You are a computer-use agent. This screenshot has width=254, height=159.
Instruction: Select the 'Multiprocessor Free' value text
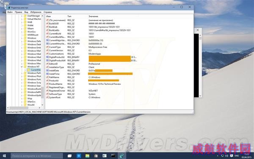click(x=98, y=47)
